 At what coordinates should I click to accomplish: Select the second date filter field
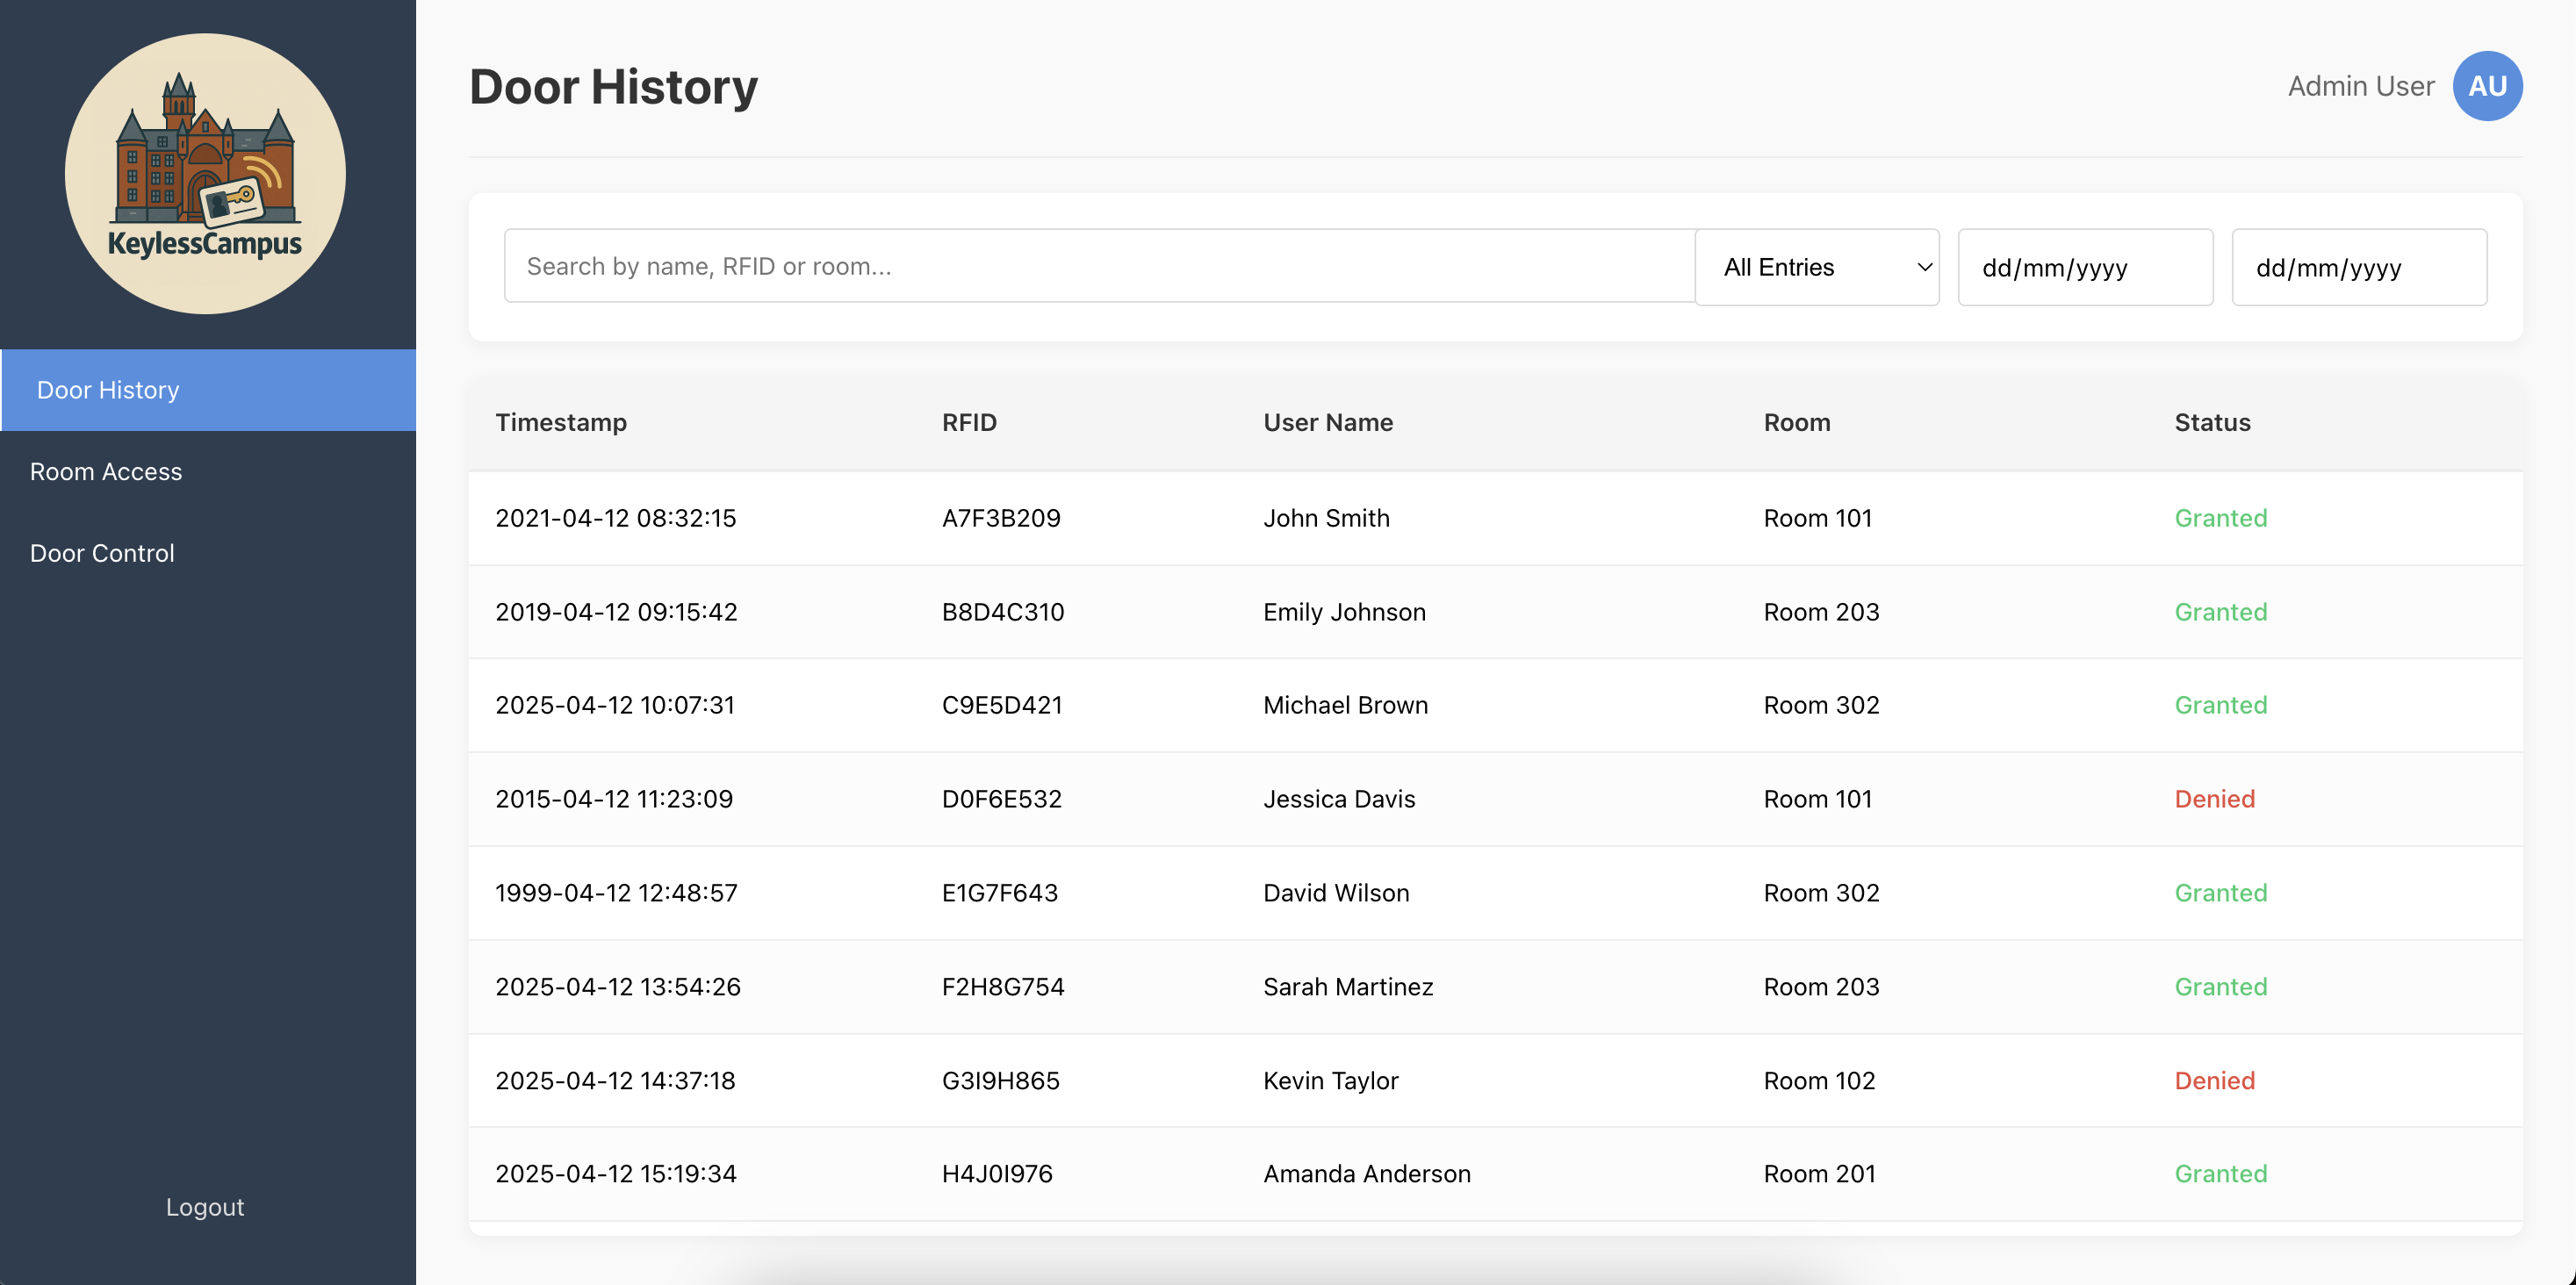click(x=2358, y=267)
